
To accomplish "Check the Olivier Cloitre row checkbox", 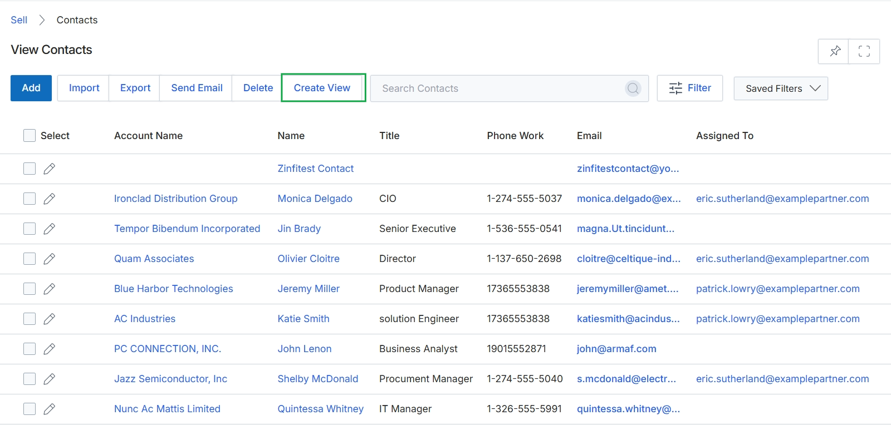I will point(30,259).
